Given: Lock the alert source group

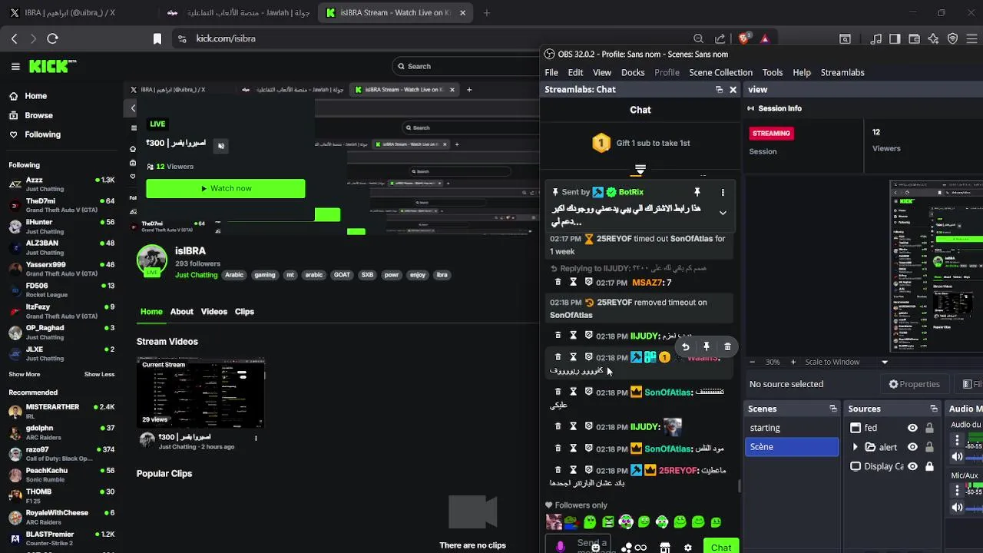Looking at the screenshot, I should click(929, 447).
